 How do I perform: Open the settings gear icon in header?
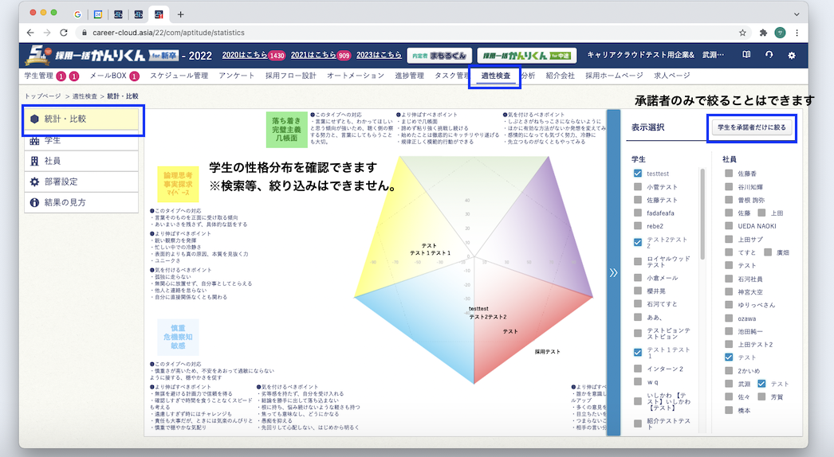pyautogui.click(x=791, y=55)
